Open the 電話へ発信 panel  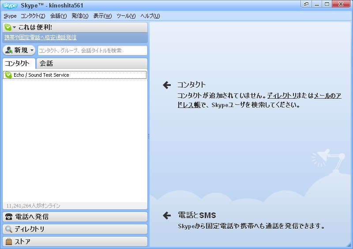click(x=75, y=217)
